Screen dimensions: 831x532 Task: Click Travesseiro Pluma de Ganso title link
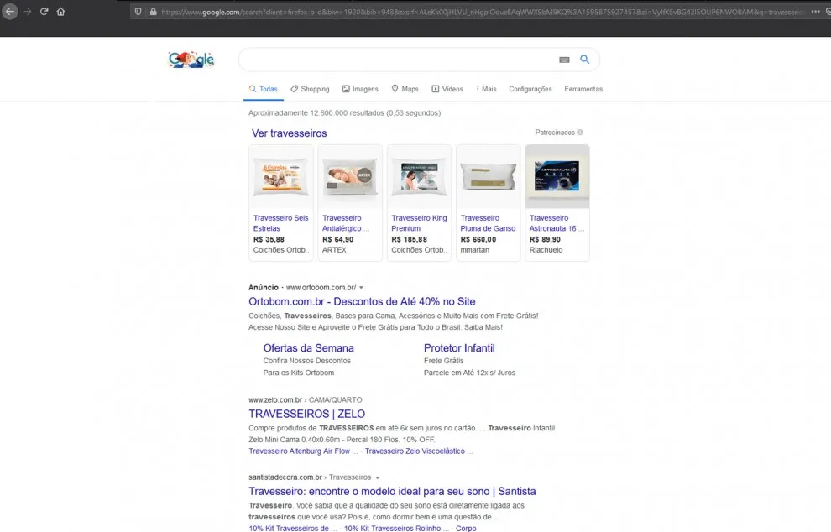click(488, 223)
